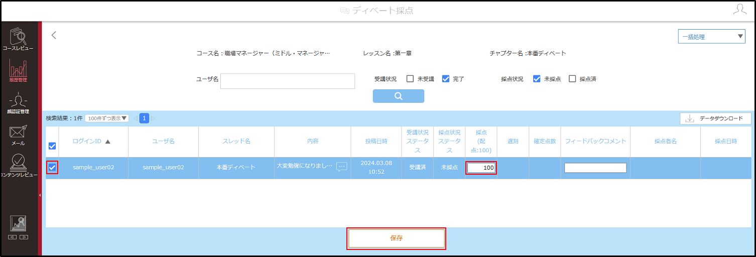
Task: Click the 受講済 status cell
Action: tap(418, 167)
